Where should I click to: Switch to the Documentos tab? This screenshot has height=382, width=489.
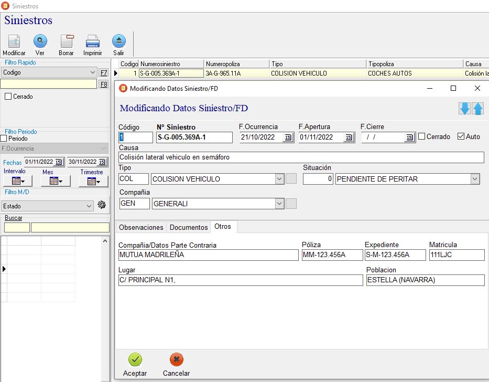tap(189, 227)
